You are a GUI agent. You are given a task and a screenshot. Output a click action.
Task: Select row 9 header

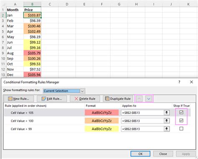tap(3, 53)
